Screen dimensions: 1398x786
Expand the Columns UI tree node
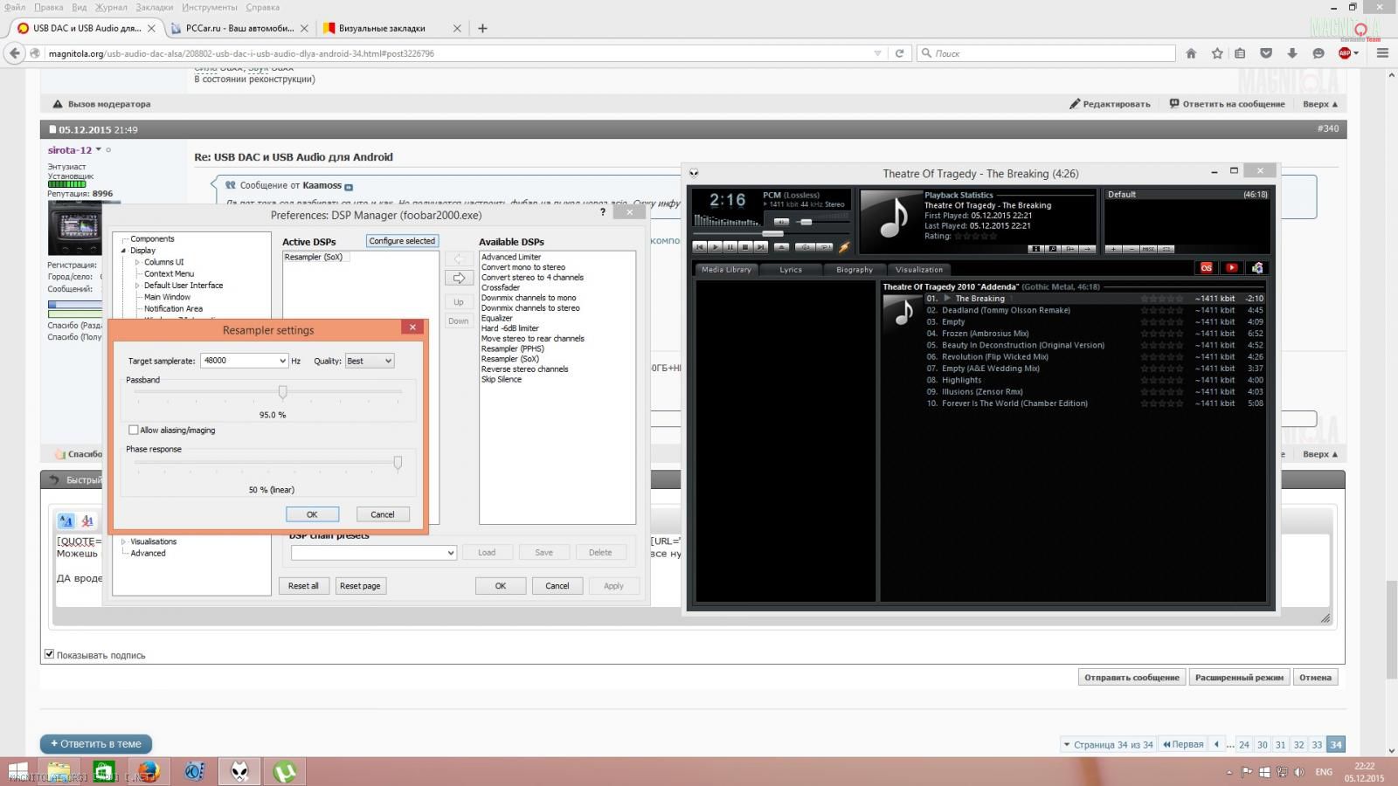tap(137, 262)
